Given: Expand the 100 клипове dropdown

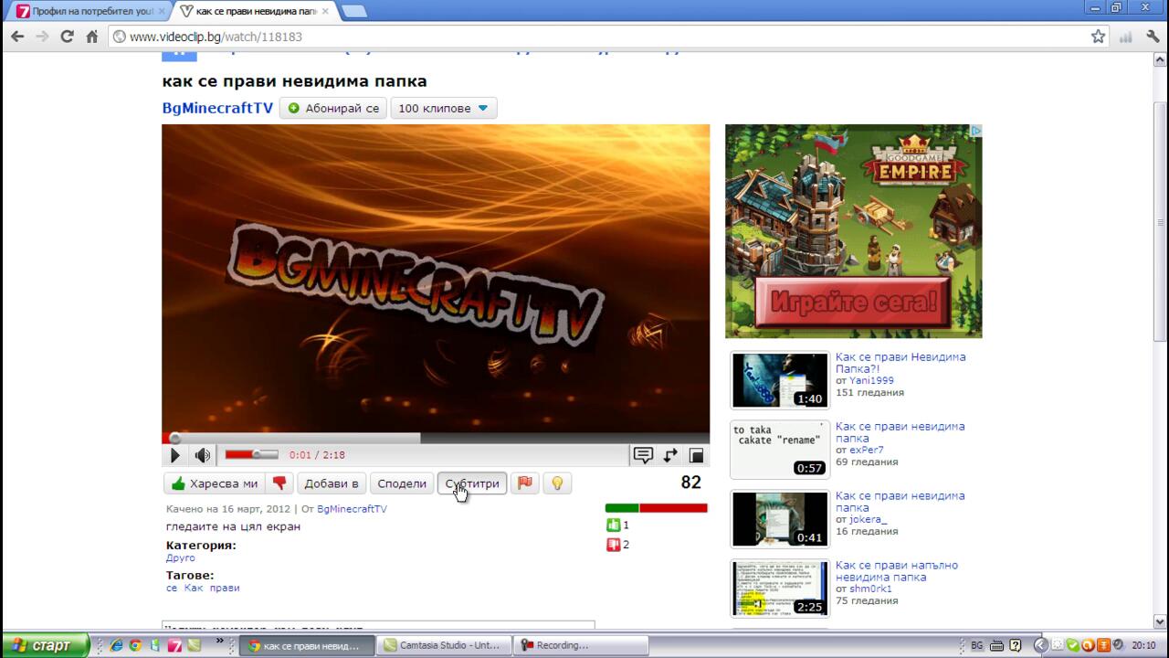Looking at the screenshot, I should click(x=444, y=108).
